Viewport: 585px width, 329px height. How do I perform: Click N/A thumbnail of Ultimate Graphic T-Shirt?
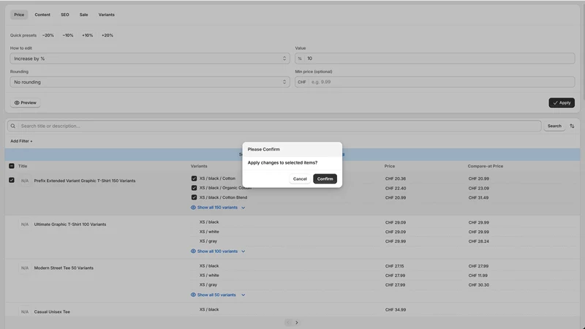coord(25,224)
